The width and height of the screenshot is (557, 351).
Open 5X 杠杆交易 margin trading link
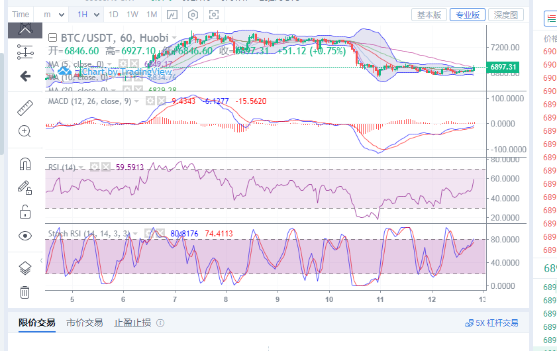491,323
